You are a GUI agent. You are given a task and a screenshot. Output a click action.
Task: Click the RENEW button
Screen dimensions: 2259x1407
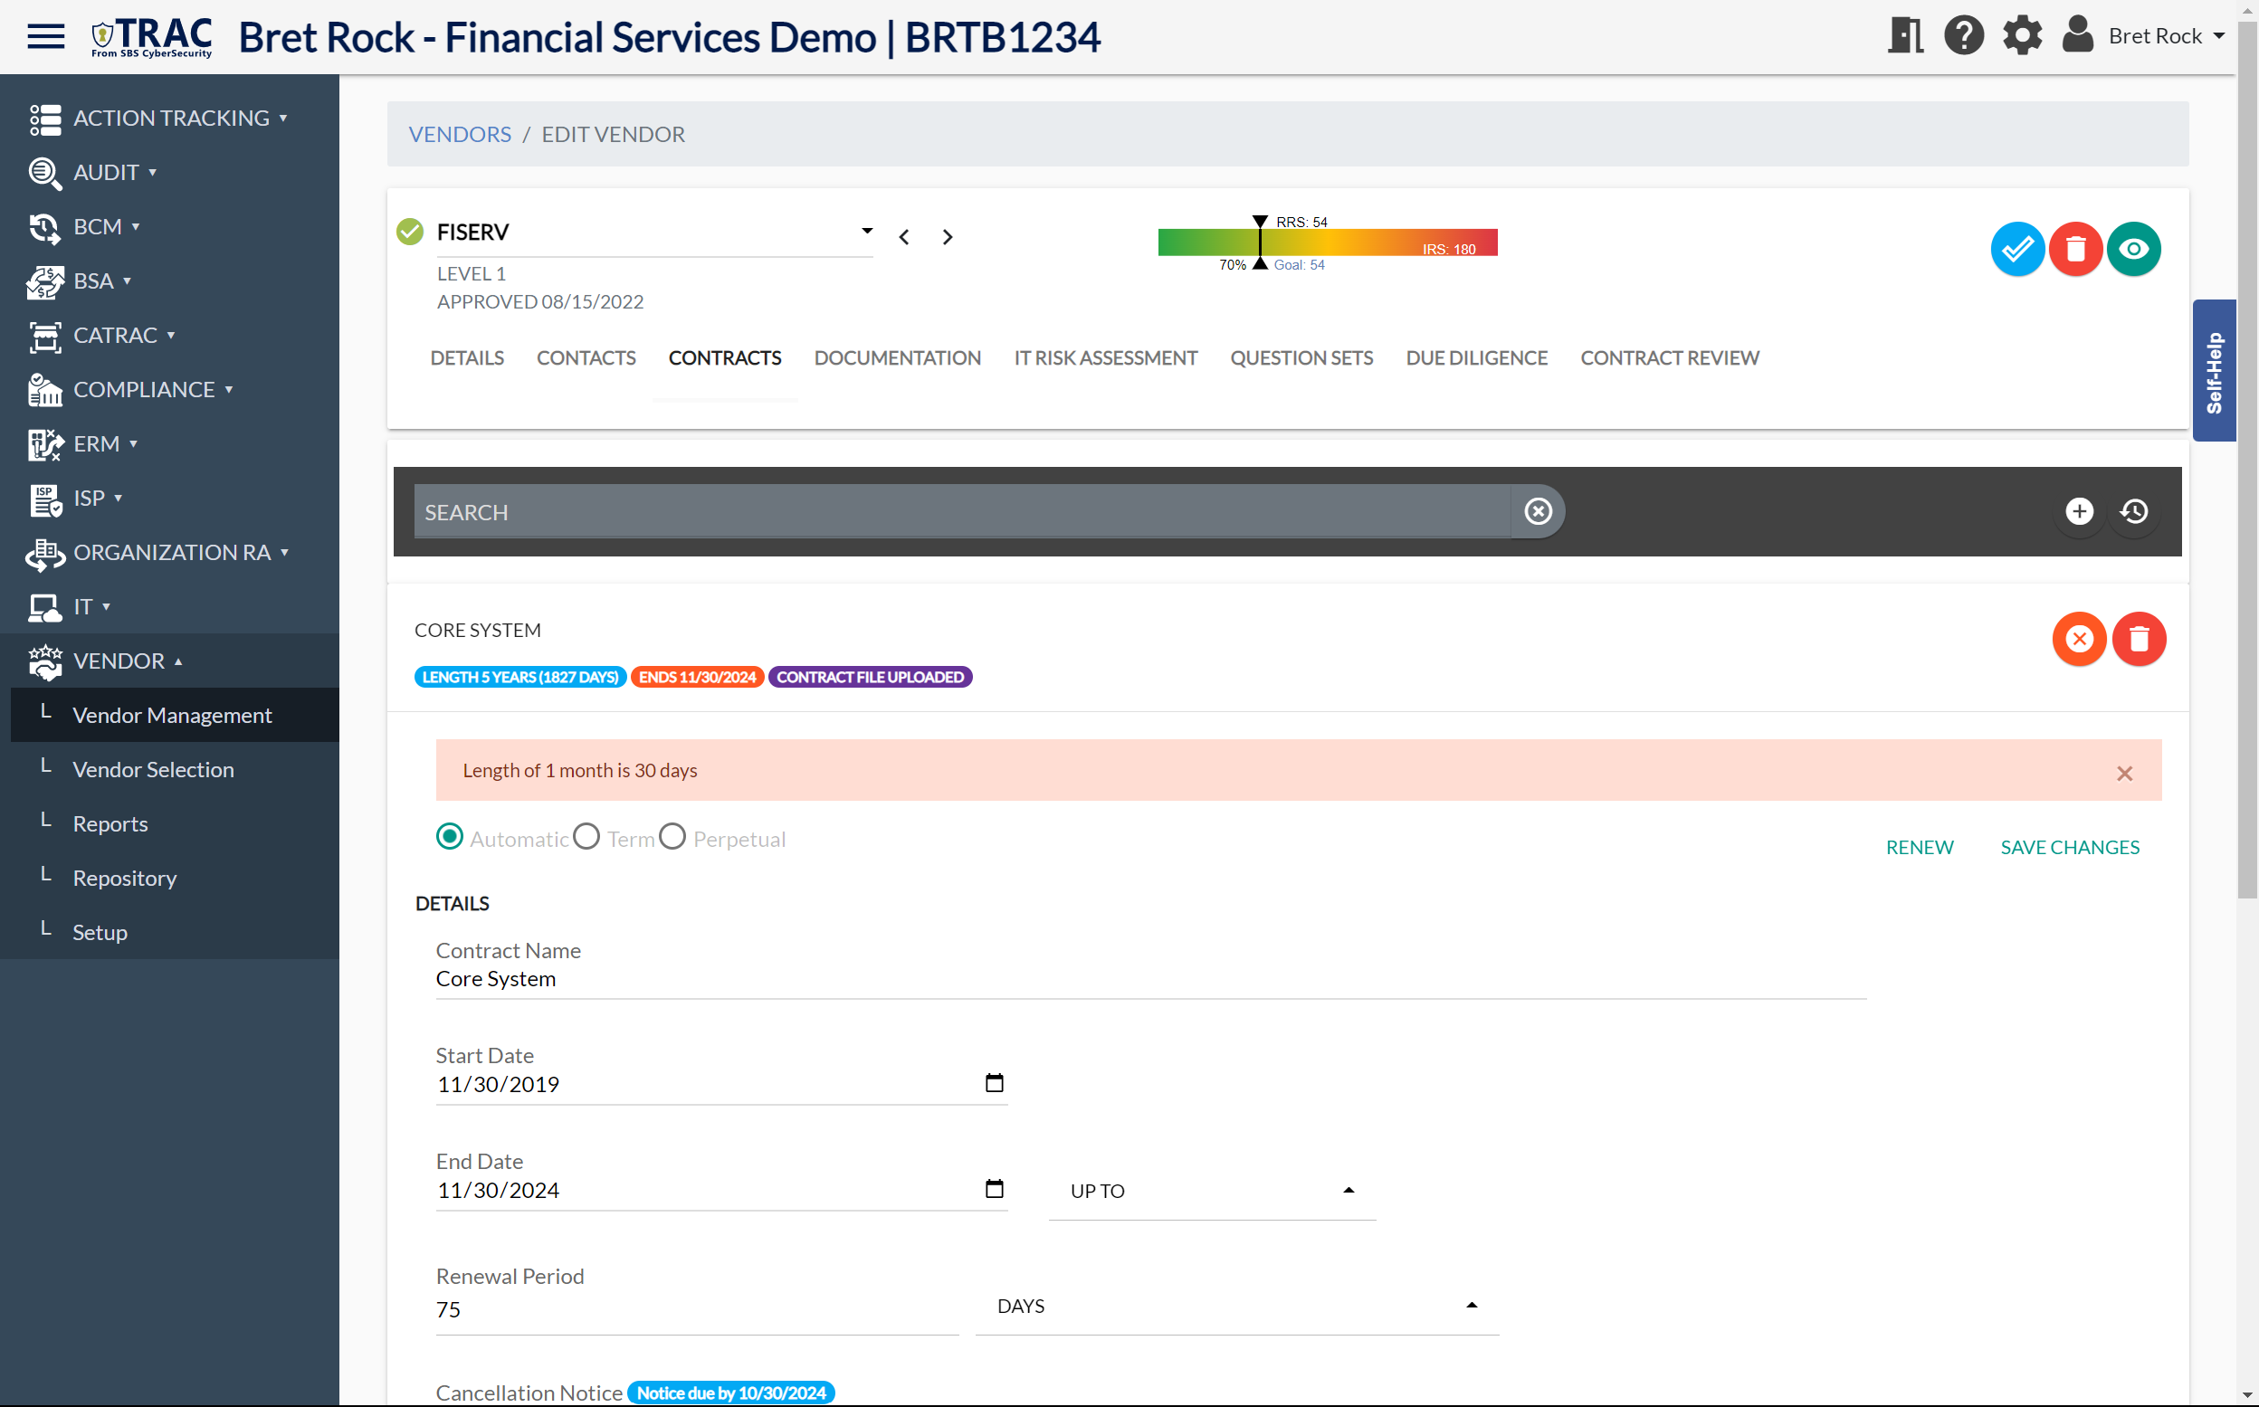pyautogui.click(x=1919, y=847)
